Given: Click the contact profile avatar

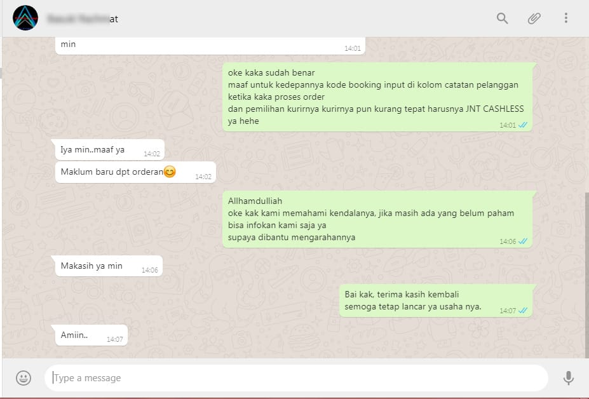Looking at the screenshot, I should pos(25,18).
